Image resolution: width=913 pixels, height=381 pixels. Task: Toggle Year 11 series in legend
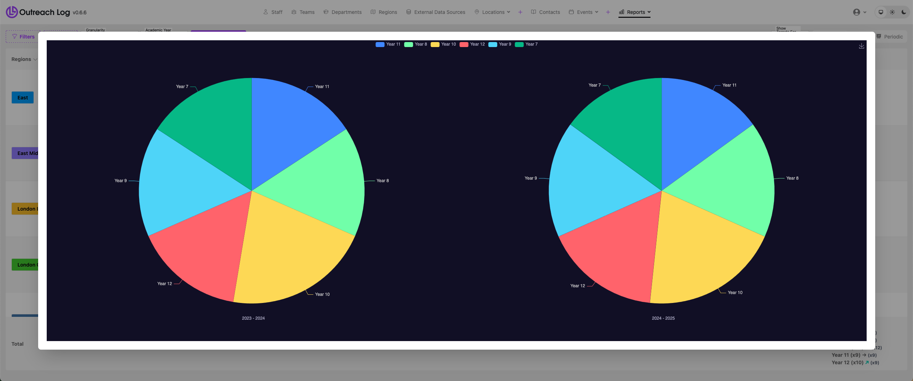[x=388, y=44]
